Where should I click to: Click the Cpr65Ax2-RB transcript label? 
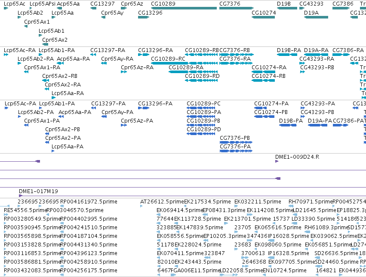point(59,76)
